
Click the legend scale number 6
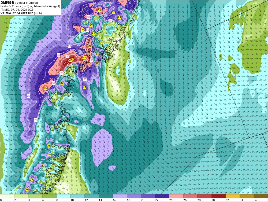[43, 200]
